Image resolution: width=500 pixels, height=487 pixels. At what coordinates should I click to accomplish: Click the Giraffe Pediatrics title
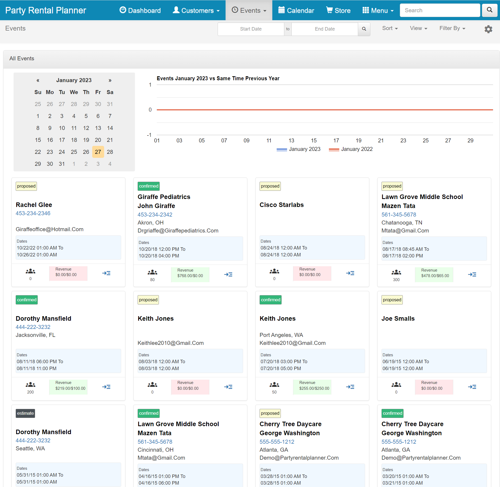164,197
